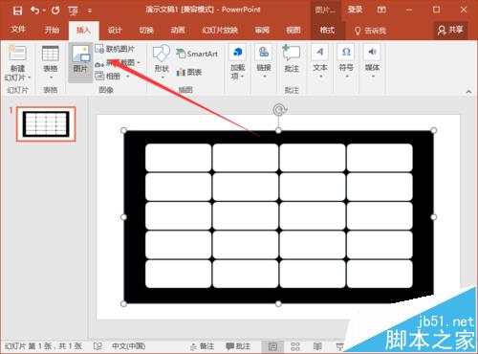Toggle 批注 (Comments) pane from status bar
The image size is (478, 354).
pyautogui.click(x=238, y=346)
